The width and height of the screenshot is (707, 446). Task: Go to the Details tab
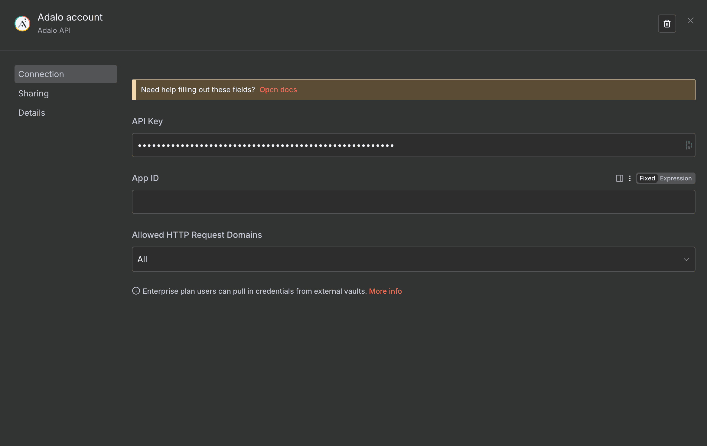coord(31,113)
